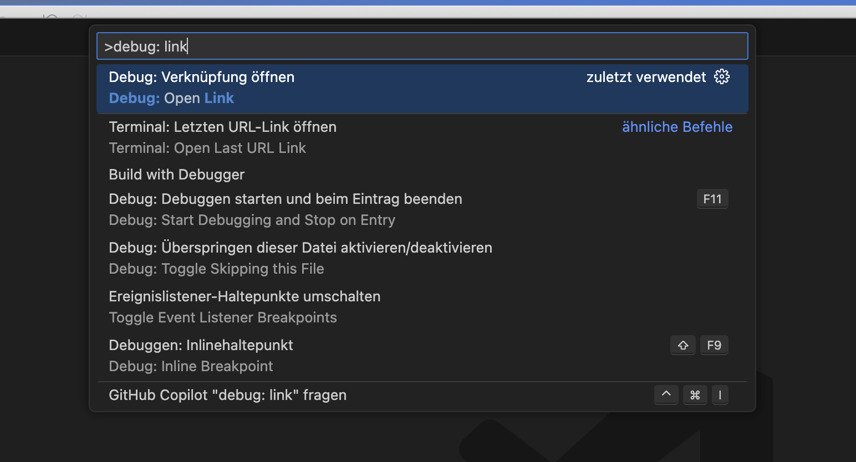Click the F9 shortcut badge
The height and width of the screenshot is (462, 856).
click(714, 345)
